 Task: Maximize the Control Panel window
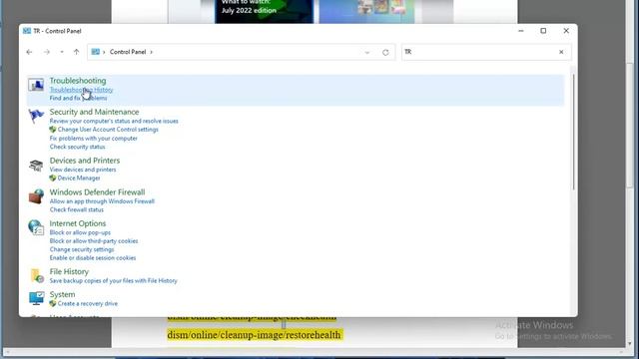[x=543, y=31]
